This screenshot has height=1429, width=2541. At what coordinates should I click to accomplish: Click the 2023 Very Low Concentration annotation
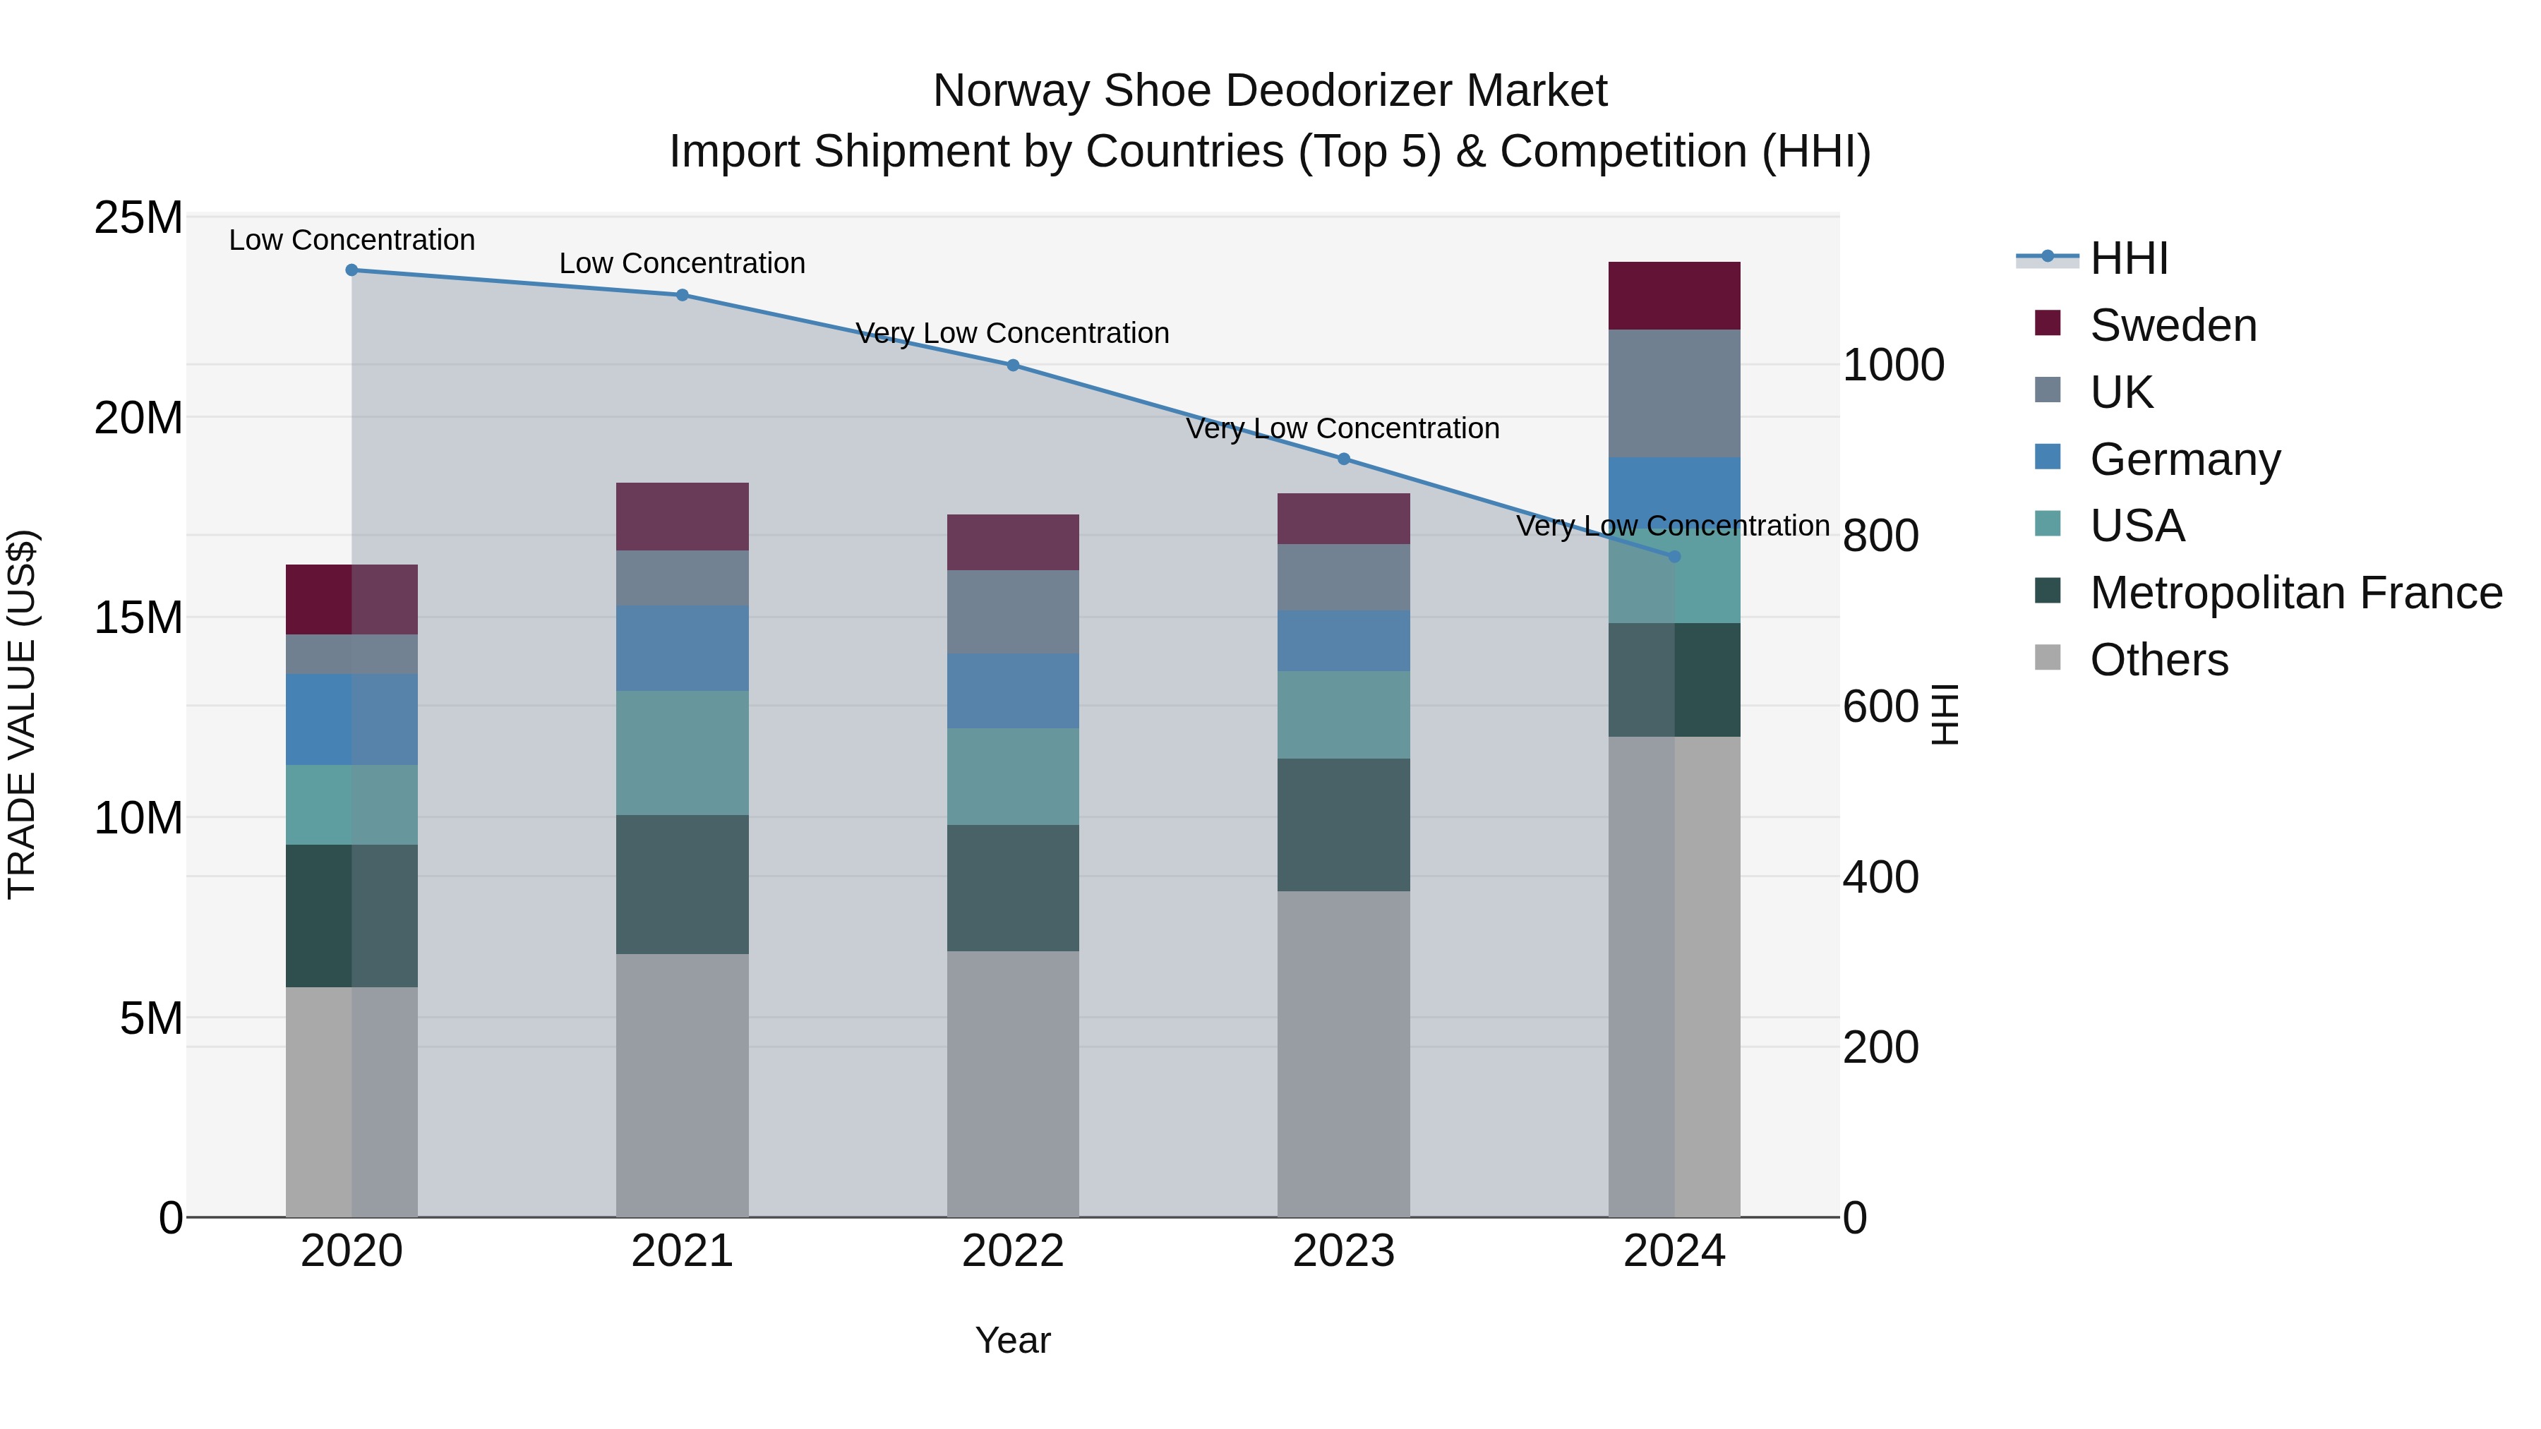pyautogui.click(x=1343, y=429)
